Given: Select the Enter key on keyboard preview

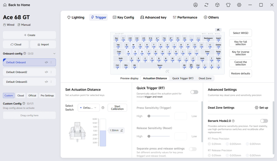Looking at the screenshot, I should point(207,52).
